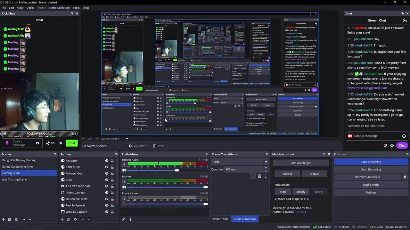Image resolution: width=410 pixels, height=230 pixels.
Task: Open Mic/Aux three-dot options menu
Action: click(x=124, y=182)
